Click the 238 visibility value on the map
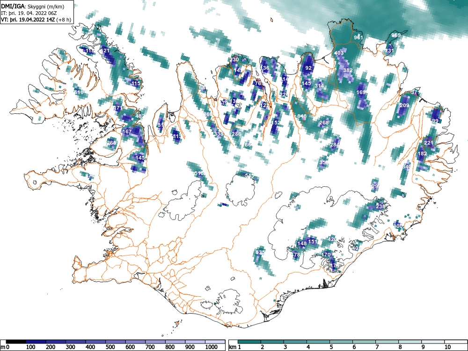Viewport: 468px width, 351px height. pyautogui.click(x=380, y=206)
